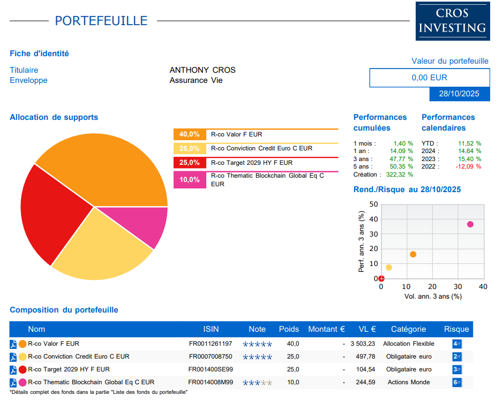Click the VL value 497,78
Viewport: 503px width, 403px height.
(365, 356)
